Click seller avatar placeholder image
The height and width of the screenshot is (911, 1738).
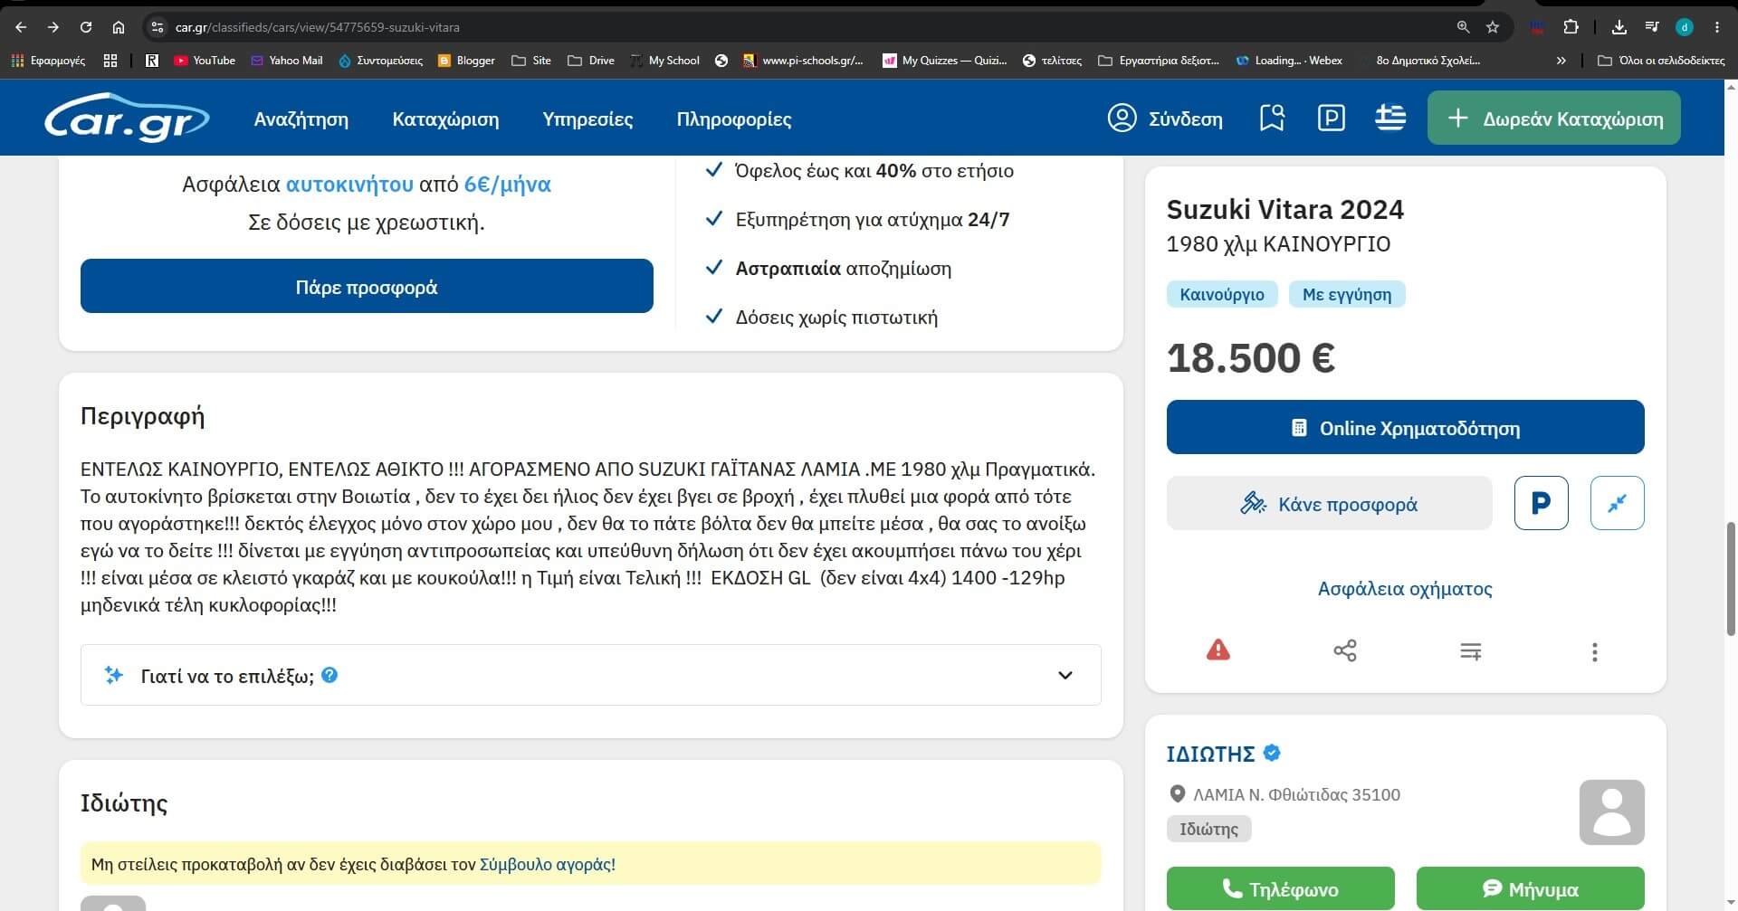pos(1611,812)
